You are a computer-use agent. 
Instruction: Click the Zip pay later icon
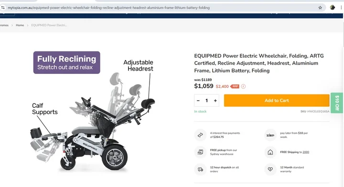click(270, 135)
